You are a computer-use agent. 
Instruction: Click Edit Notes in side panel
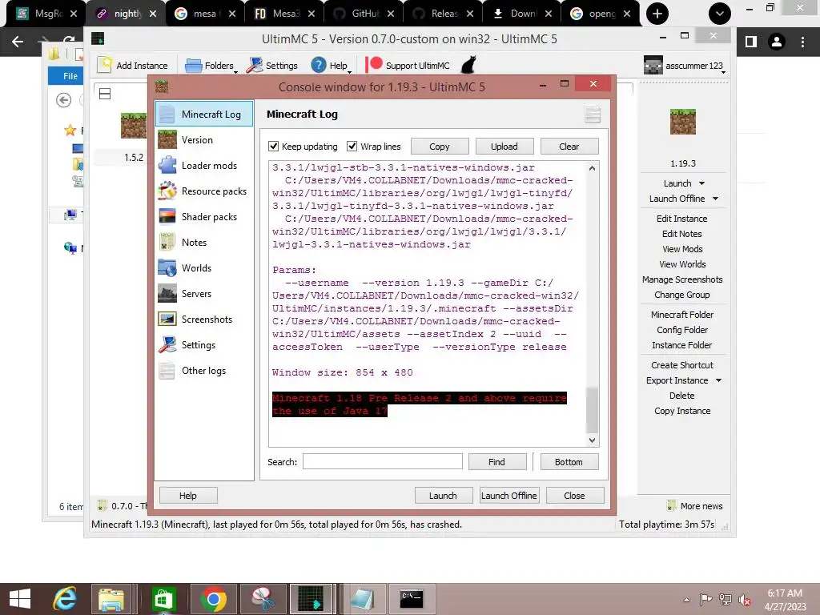[x=682, y=234]
